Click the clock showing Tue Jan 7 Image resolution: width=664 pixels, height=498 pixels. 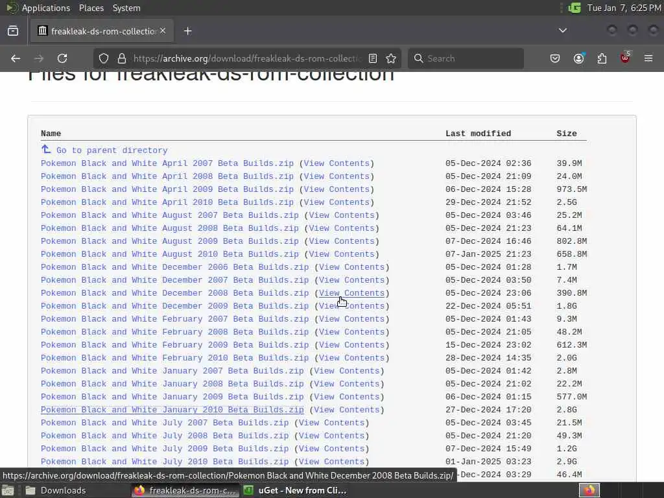624,8
